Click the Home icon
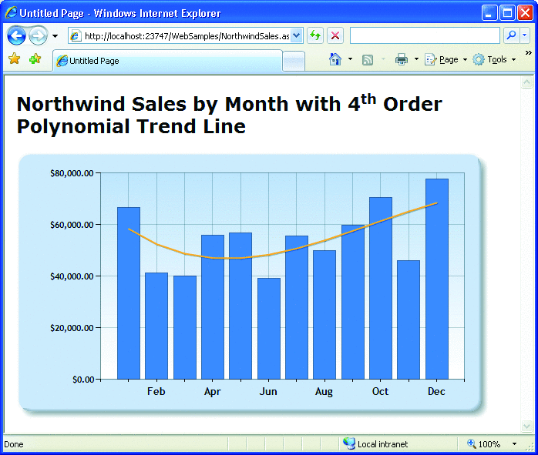This screenshot has width=538, height=455. (335, 59)
